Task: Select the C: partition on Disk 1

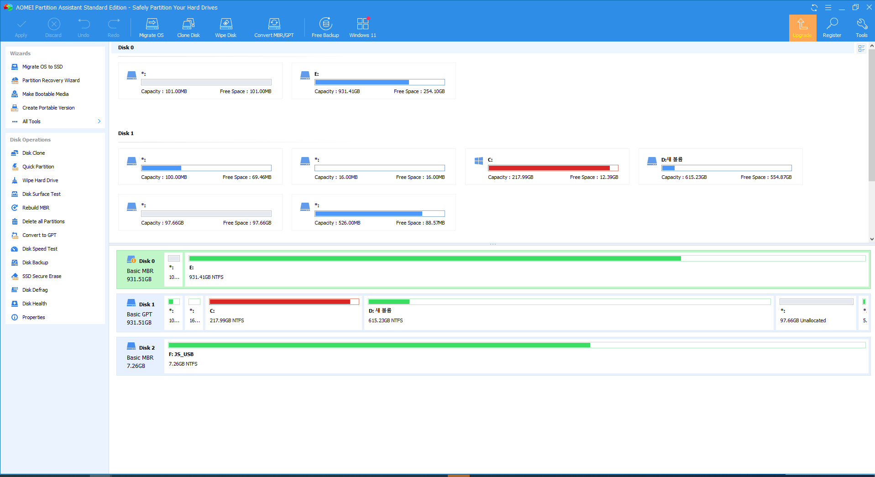Action: tap(283, 313)
